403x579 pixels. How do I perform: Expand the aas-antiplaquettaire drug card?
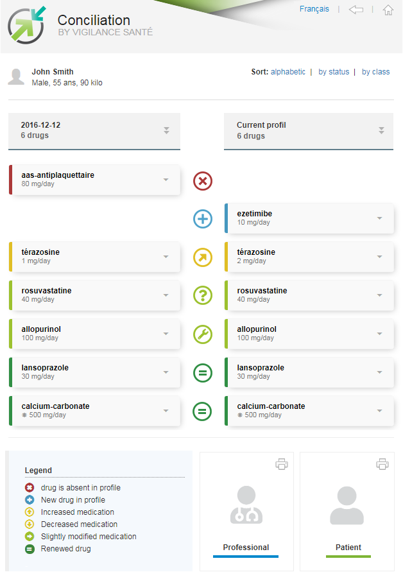[166, 180]
